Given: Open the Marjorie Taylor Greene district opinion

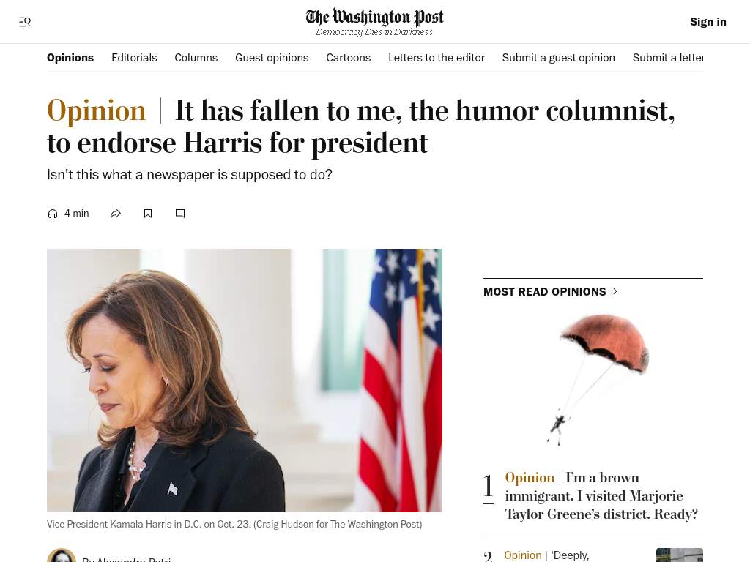Looking at the screenshot, I should point(601,495).
